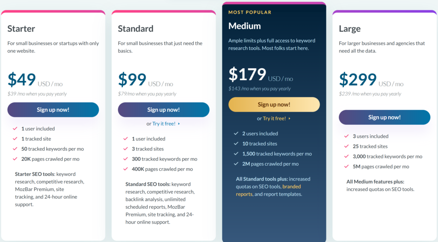Click checkmark beside 2 users included

tap(236, 133)
